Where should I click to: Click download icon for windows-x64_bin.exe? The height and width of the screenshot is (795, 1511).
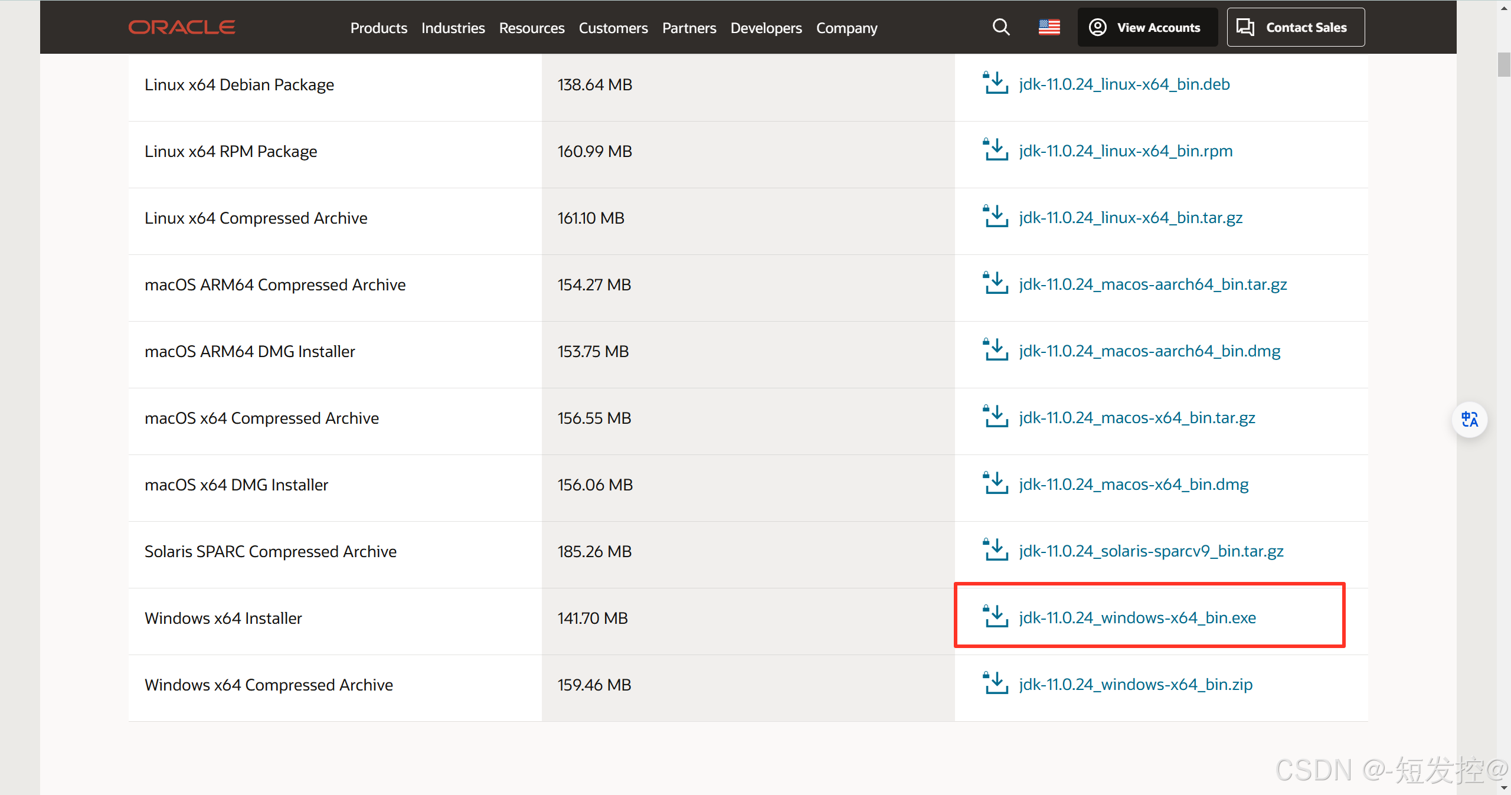tap(995, 617)
